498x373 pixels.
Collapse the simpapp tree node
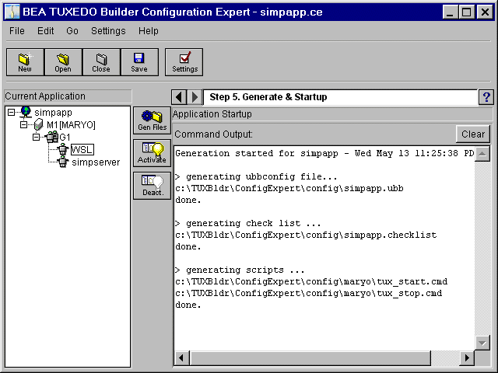(x=11, y=112)
